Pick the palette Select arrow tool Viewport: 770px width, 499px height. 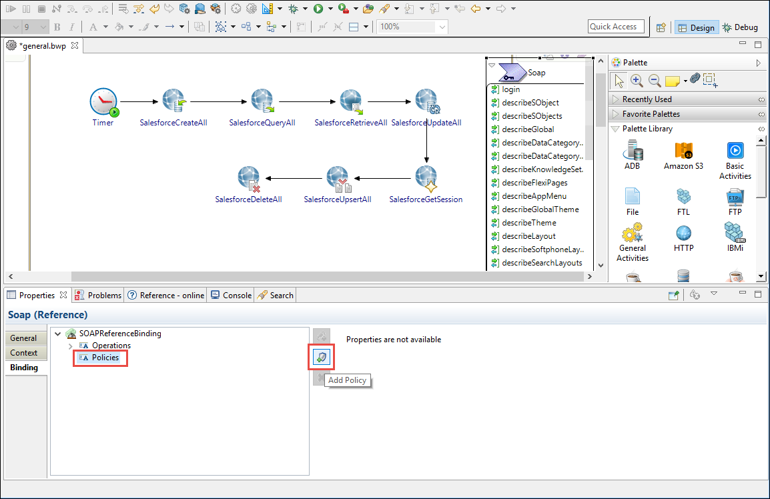pos(619,80)
